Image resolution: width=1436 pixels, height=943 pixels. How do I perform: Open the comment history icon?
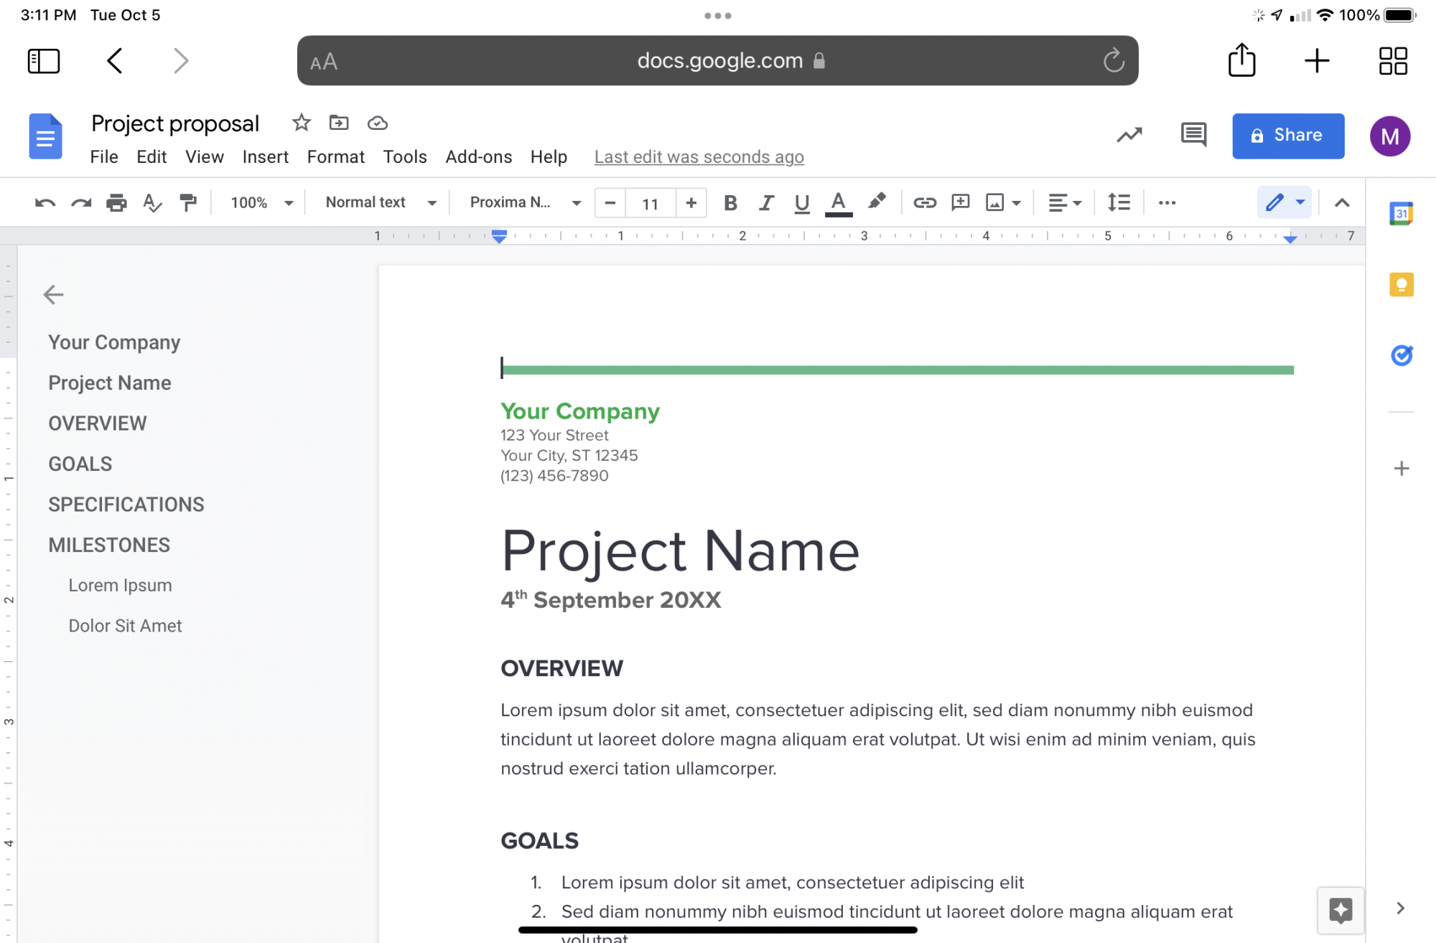point(1193,134)
